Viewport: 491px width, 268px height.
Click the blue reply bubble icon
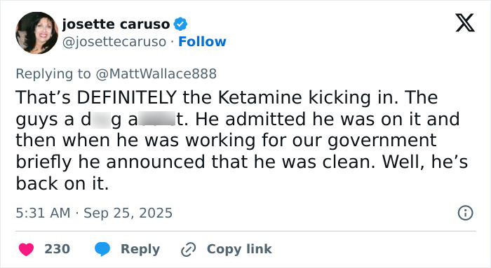point(102,249)
